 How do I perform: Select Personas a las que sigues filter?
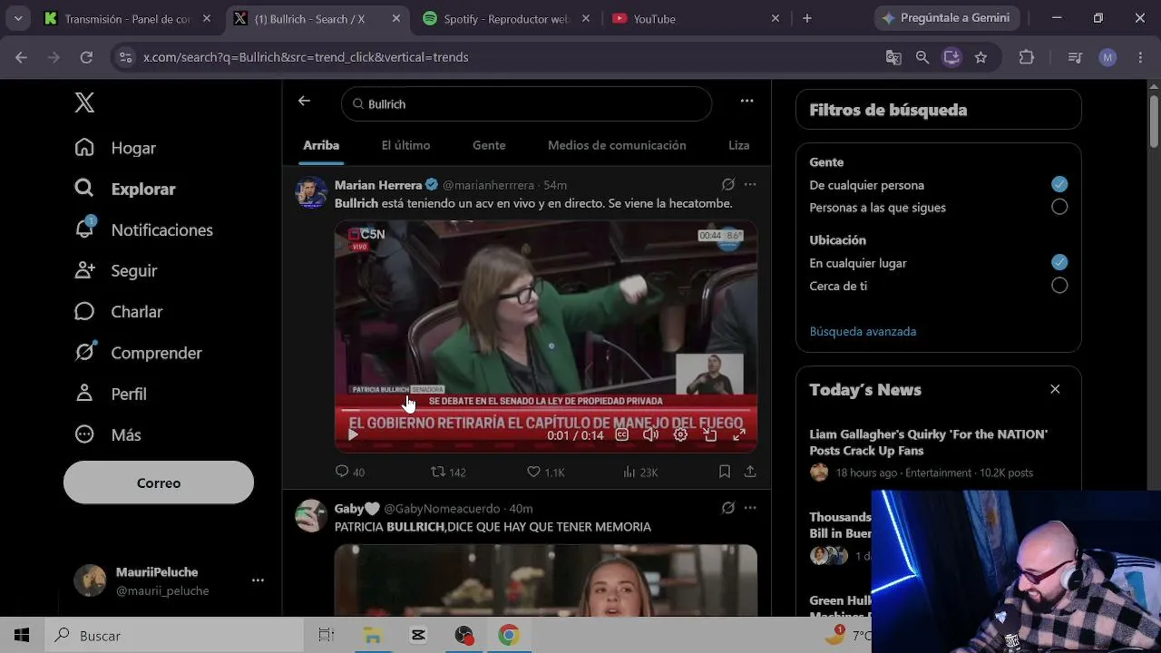(1059, 207)
